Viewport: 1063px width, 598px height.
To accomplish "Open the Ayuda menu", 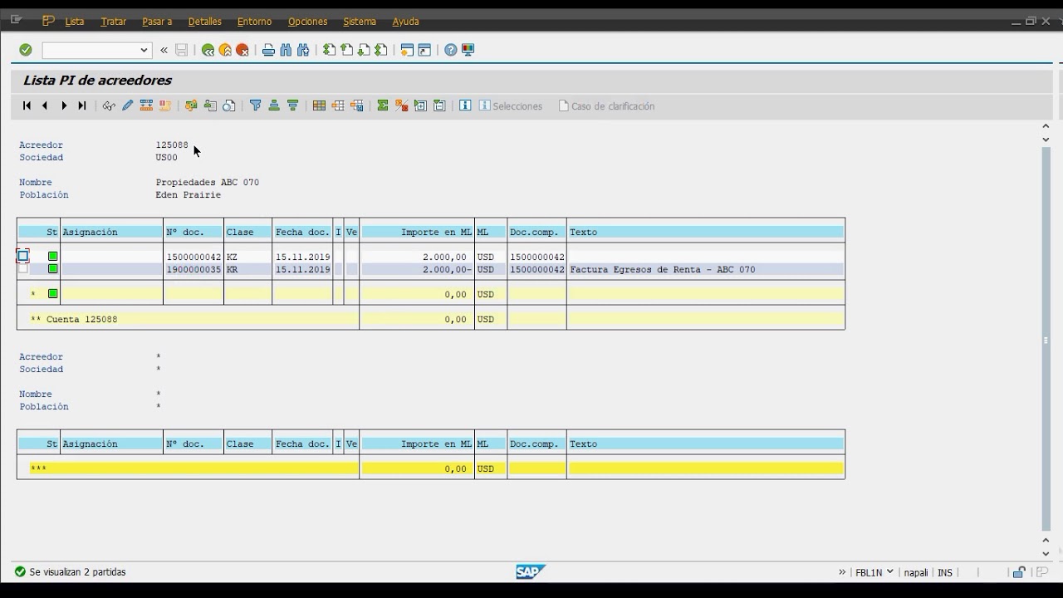I will 406,22.
